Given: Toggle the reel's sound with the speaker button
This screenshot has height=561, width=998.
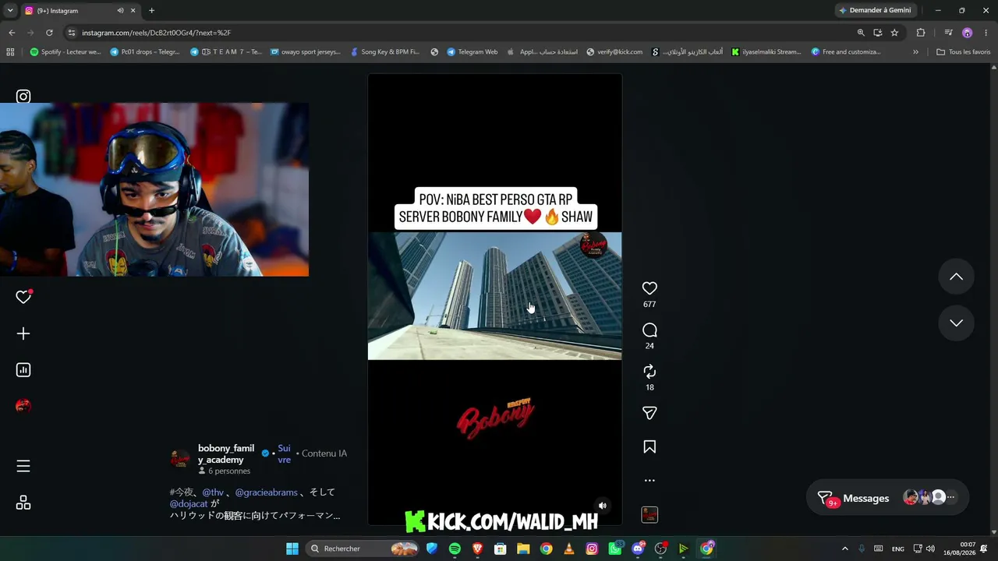Looking at the screenshot, I should click(602, 506).
